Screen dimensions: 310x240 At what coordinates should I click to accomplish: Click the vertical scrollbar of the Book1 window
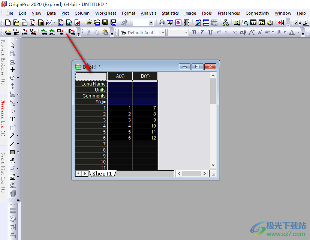coord(213,120)
